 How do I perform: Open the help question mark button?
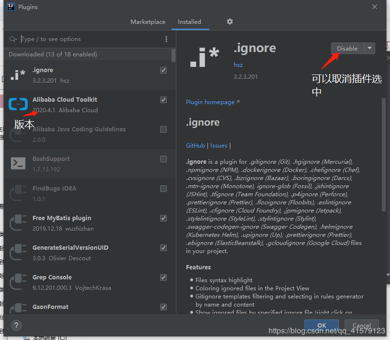pyautogui.click(x=16, y=325)
